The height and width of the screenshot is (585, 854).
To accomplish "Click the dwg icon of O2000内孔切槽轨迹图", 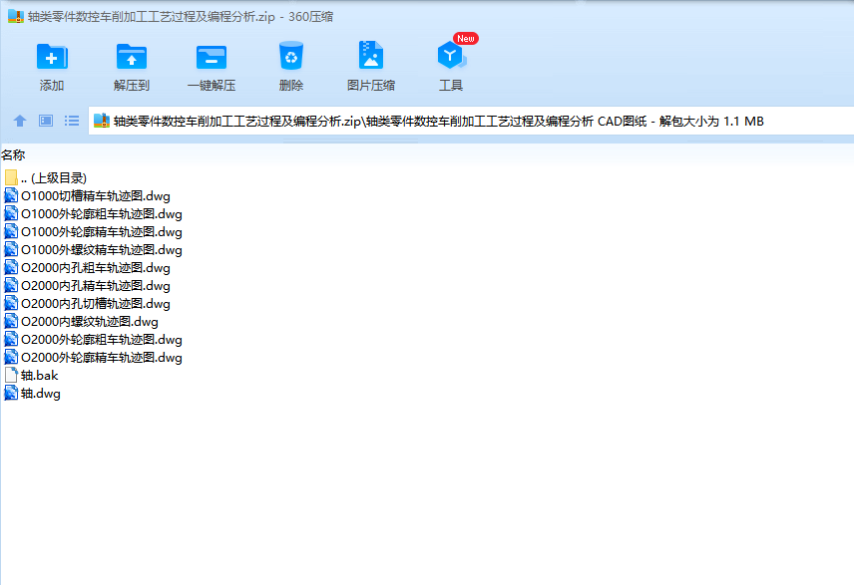I will tap(11, 304).
